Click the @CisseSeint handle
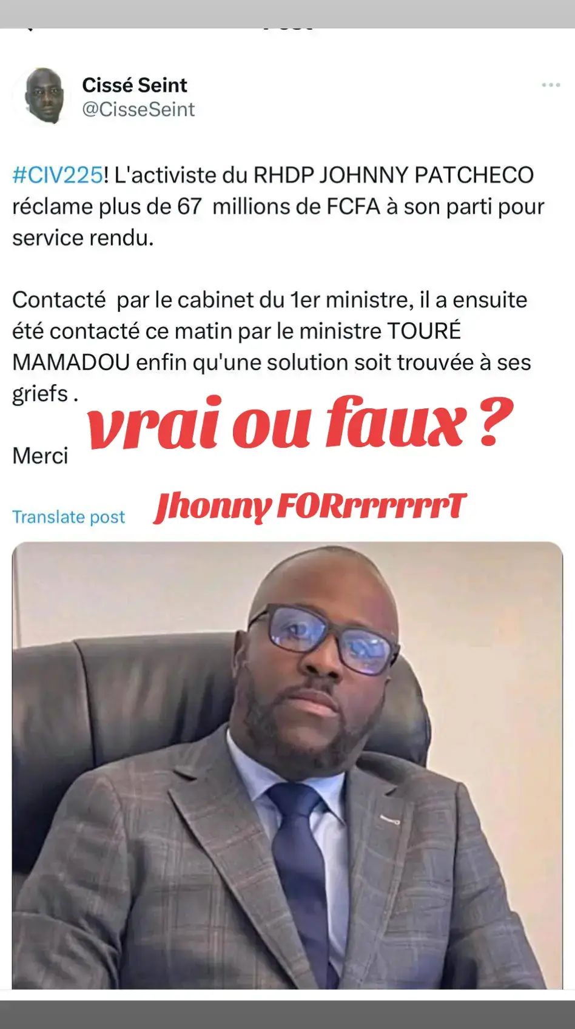575x1029 pixels. [x=138, y=109]
